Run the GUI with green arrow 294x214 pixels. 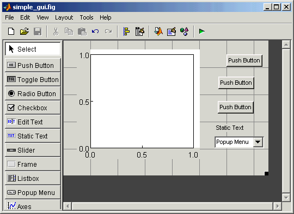tap(202, 32)
